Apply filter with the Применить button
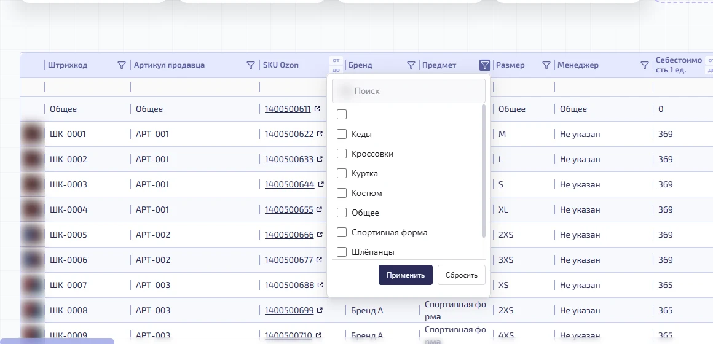Screen dimensions: 713x344 406,275
